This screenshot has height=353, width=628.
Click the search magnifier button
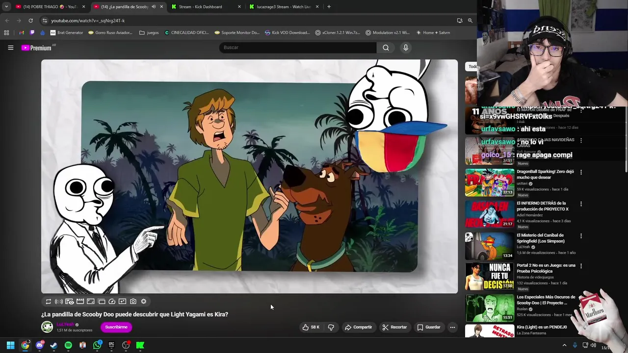(x=386, y=48)
